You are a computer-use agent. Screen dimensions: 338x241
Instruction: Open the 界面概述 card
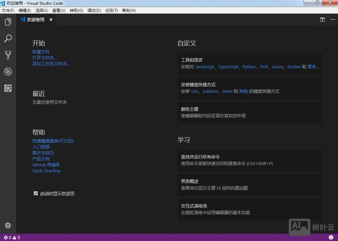click(250, 185)
